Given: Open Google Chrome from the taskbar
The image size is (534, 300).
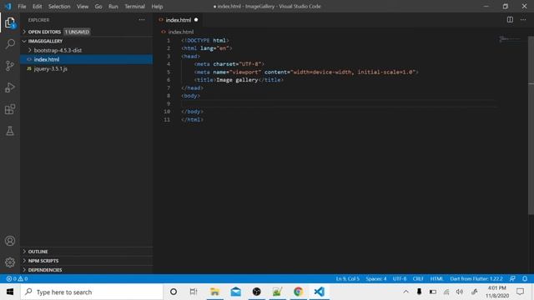Looking at the screenshot, I should click(299, 292).
